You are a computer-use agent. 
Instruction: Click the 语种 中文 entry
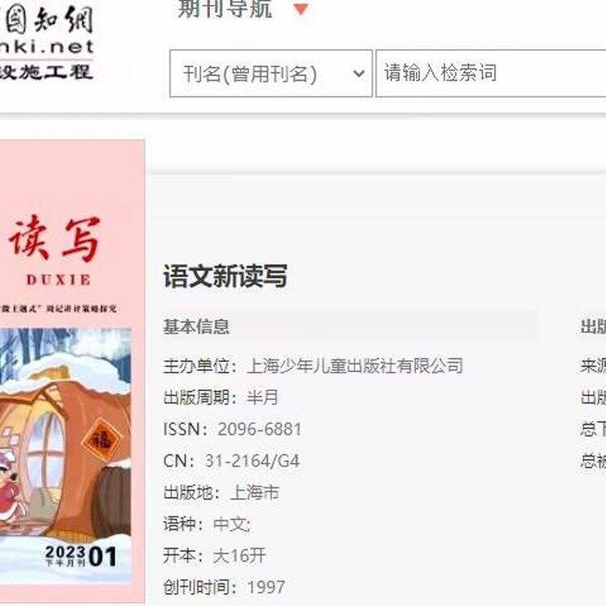tap(207, 524)
